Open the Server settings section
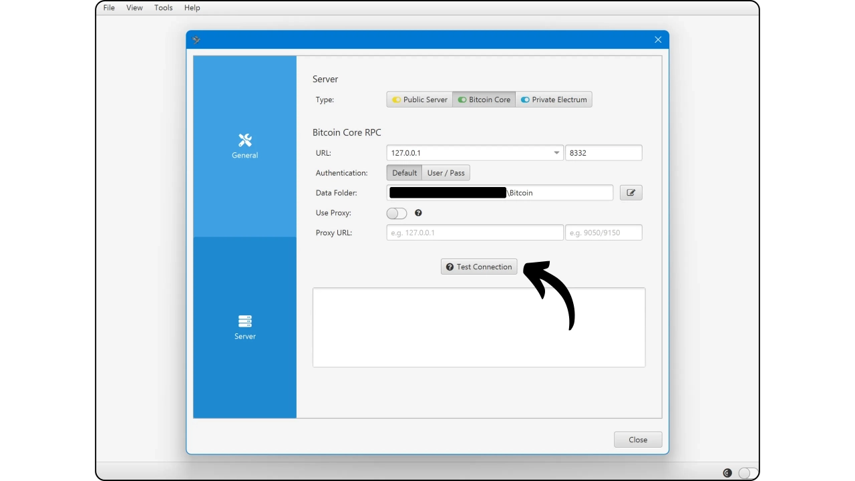 coord(244,327)
